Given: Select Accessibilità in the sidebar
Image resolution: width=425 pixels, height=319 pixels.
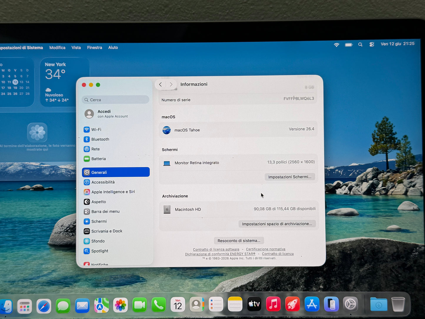Looking at the screenshot, I should [116, 182].
